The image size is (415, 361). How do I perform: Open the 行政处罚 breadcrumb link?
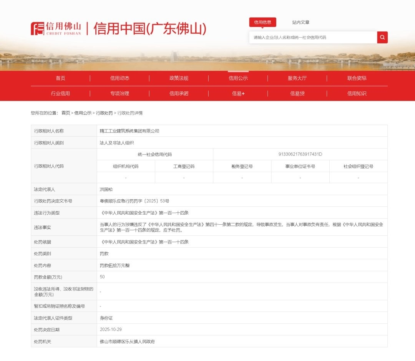[103, 113]
